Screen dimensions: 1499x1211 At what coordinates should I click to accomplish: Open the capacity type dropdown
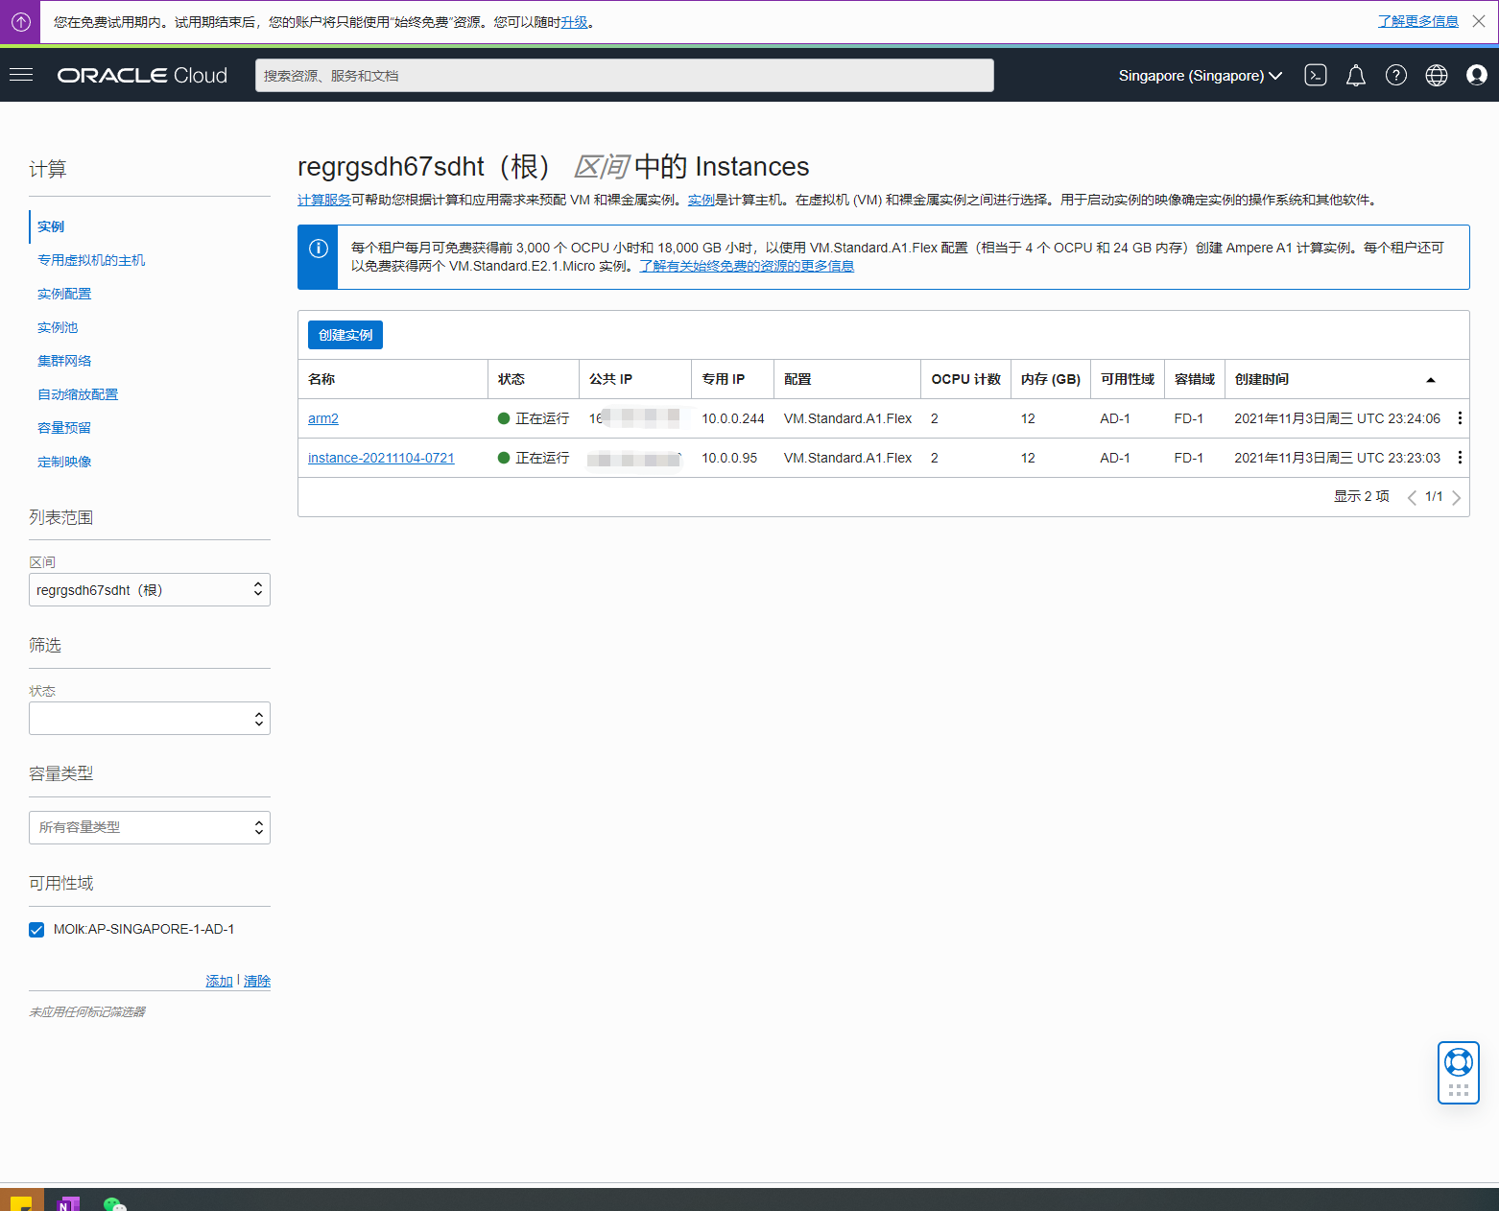pyautogui.click(x=150, y=828)
